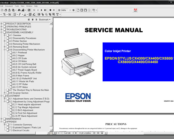Click the Print icon in toolbar
The height and width of the screenshot is (139, 174).
click(6, 10)
